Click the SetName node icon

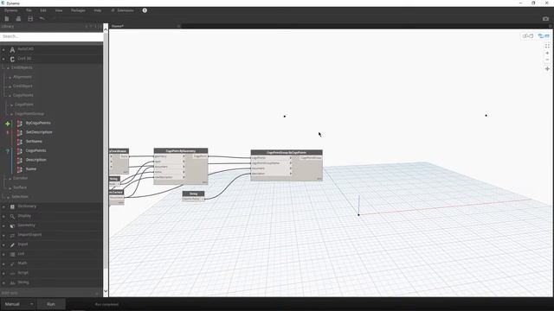[19, 142]
